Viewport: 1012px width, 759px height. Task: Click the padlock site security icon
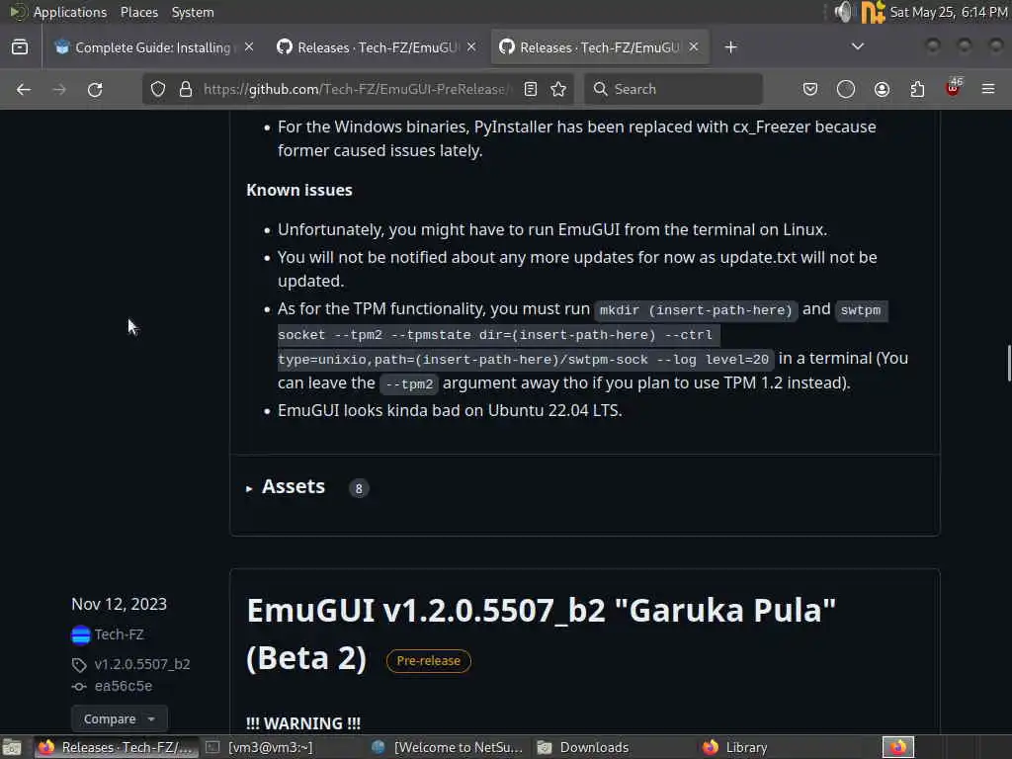[186, 89]
